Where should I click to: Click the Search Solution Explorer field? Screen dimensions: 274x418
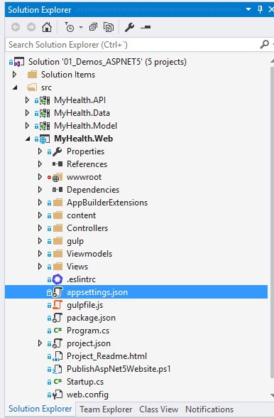132,45
